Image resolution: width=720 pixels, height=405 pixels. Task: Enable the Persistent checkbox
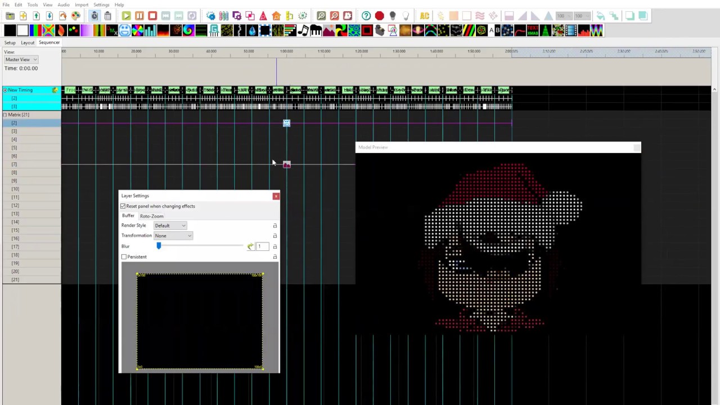(124, 256)
